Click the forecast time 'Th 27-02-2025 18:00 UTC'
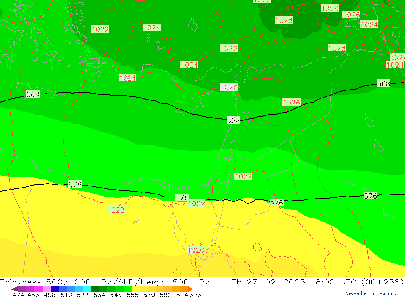The height and width of the screenshot is (297, 405). [294, 282]
